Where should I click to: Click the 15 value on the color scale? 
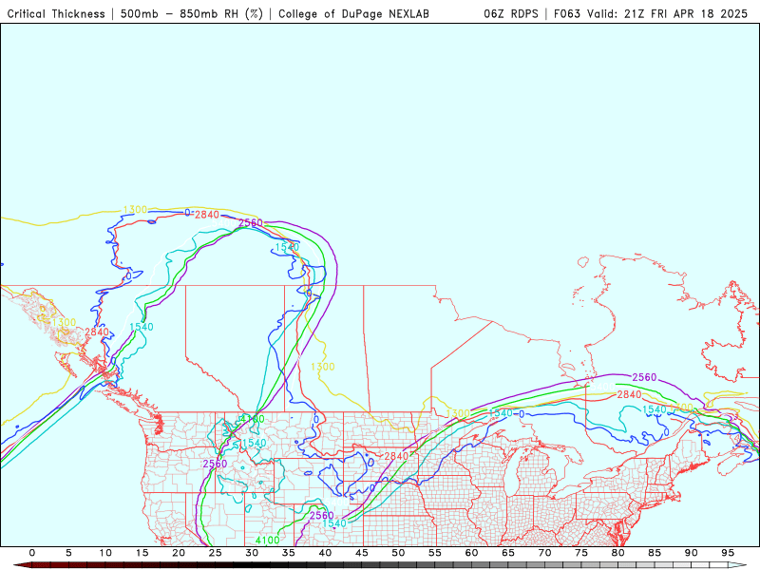tap(142, 553)
